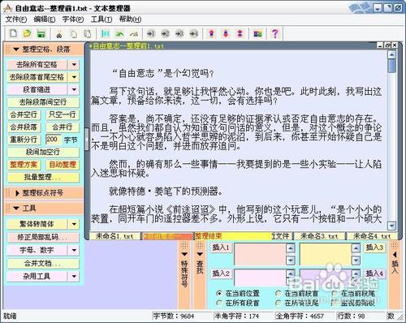Select 在当前段尾 radio option
406x323 pixels.
(x=335, y=293)
